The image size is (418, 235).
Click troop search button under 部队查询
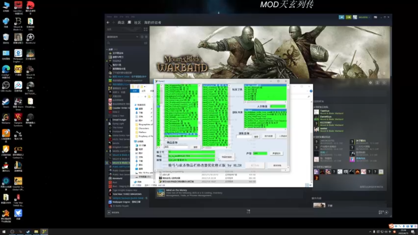pos(256,136)
